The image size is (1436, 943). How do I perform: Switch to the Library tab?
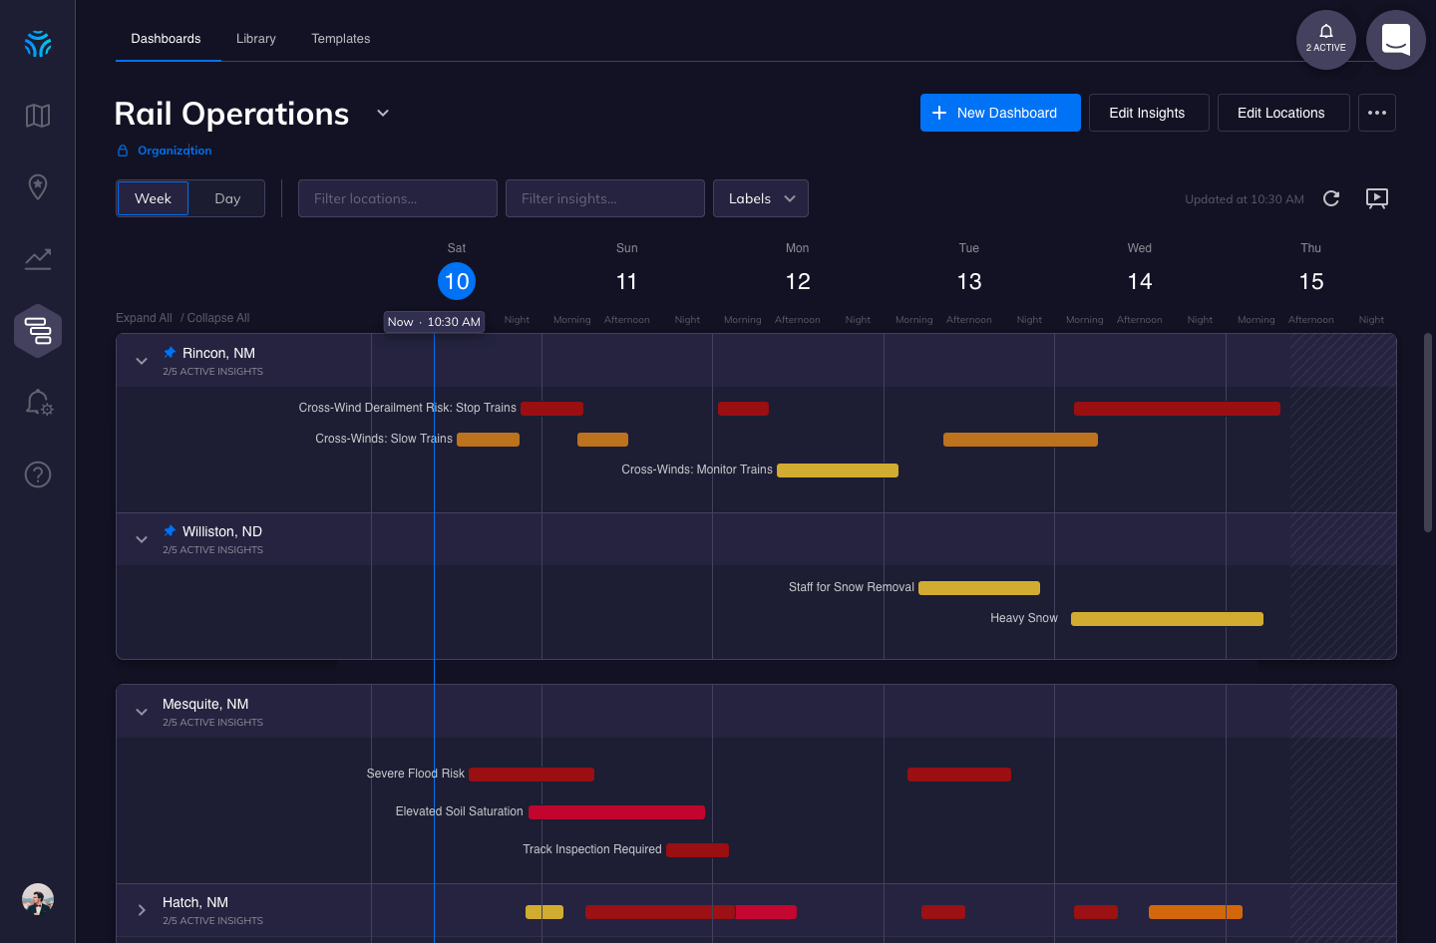point(255,39)
